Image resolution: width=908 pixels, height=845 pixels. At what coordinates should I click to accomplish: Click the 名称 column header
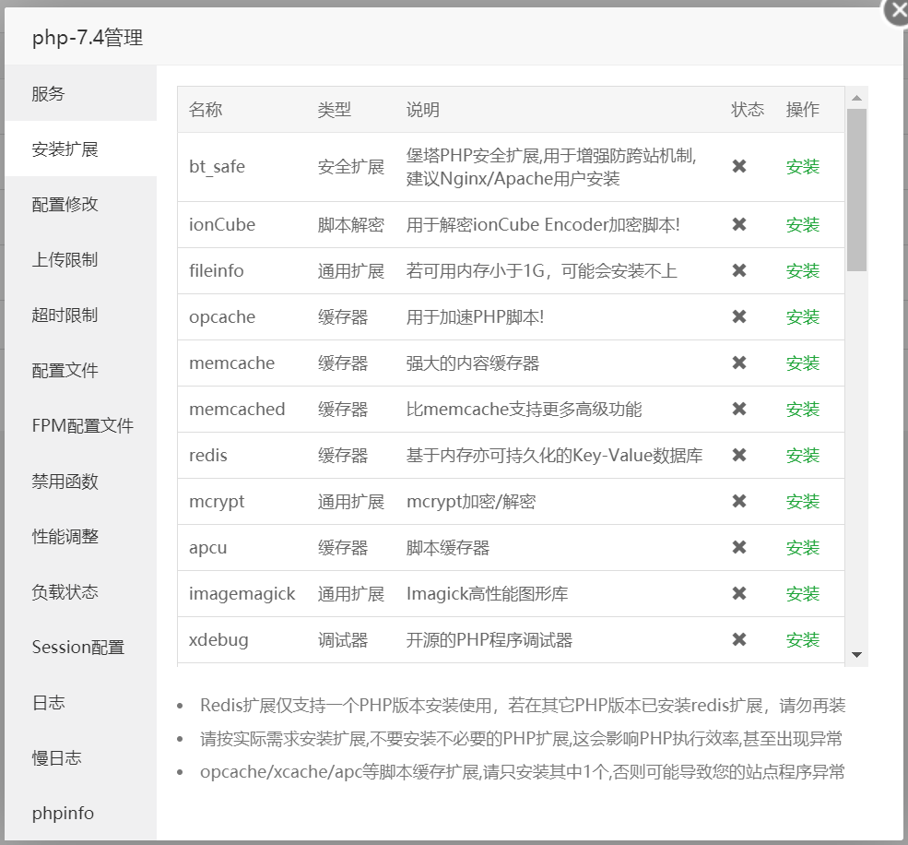click(206, 110)
